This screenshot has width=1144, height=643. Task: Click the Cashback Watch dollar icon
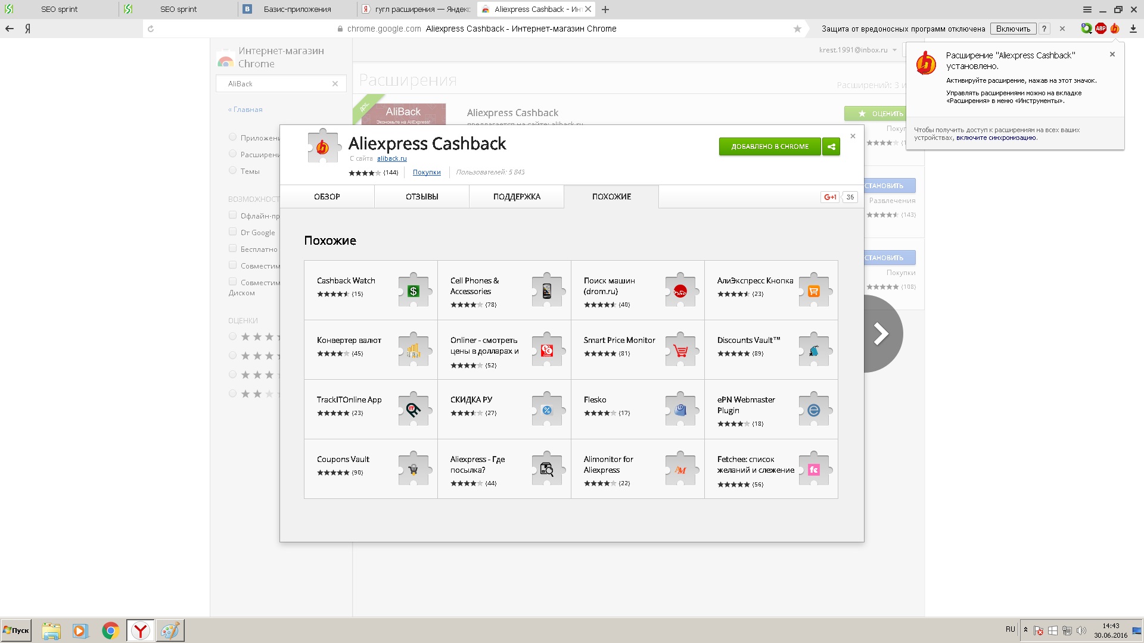point(414,291)
